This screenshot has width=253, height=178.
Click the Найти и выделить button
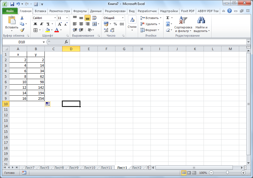(202, 24)
